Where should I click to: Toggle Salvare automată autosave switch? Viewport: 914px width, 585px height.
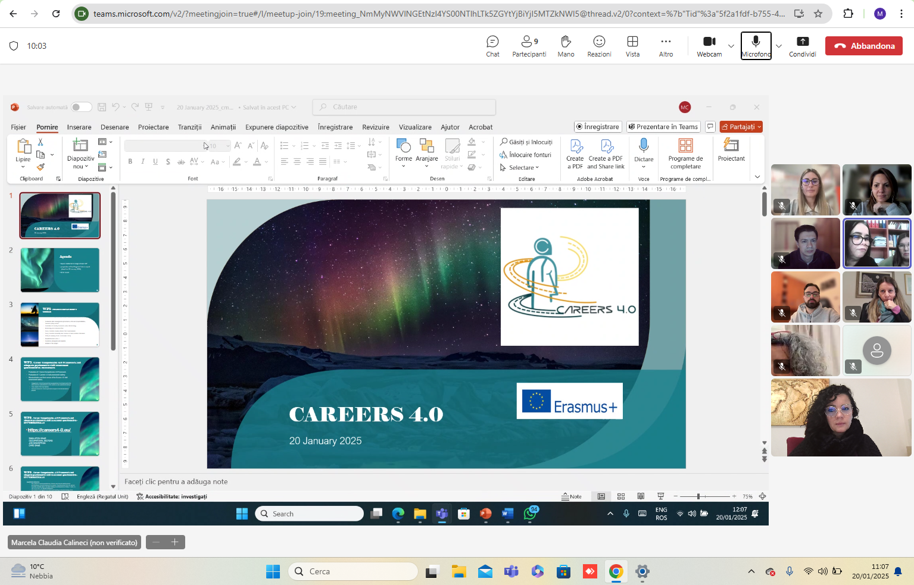pos(82,107)
